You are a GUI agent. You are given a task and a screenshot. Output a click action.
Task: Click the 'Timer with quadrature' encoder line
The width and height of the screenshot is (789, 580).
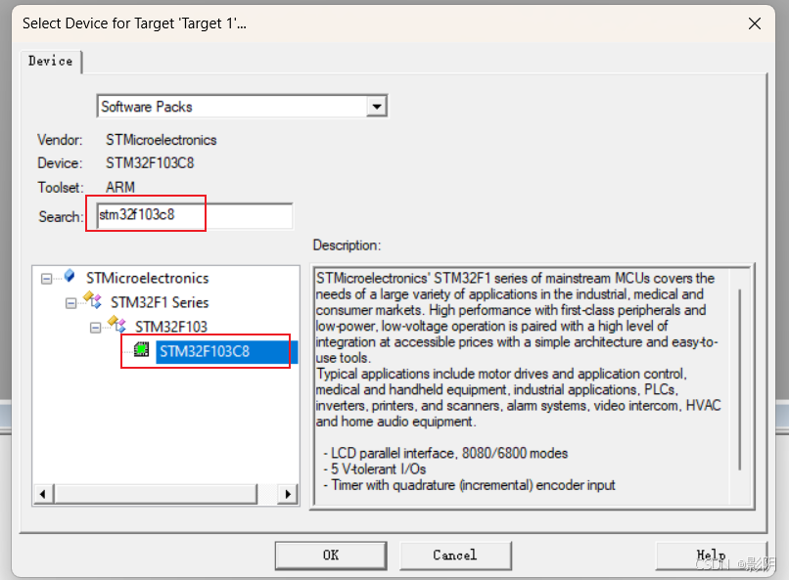469,485
